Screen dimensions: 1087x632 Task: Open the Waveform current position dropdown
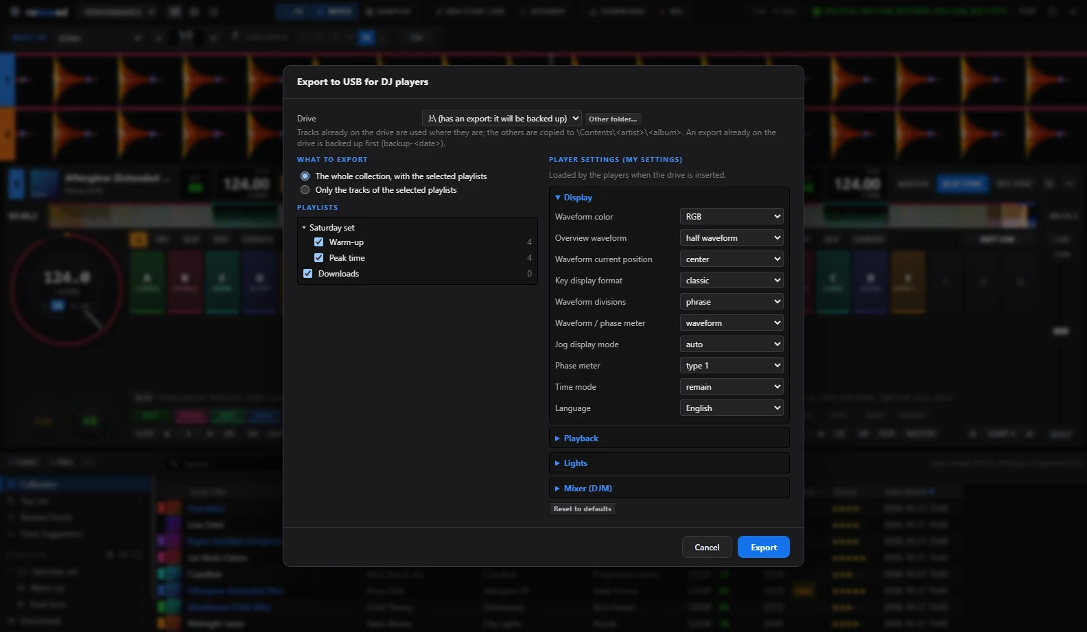click(x=732, y=259)
